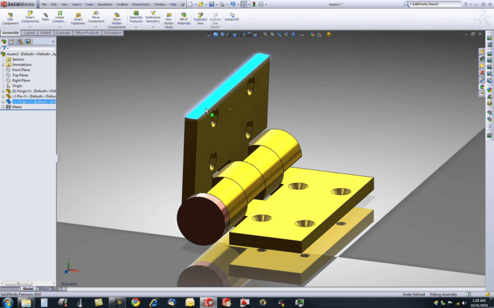Open the FeatureManager design tree tab
Image resolution: width=494 pixels, height=308 pixels.
tap(4, 42)
